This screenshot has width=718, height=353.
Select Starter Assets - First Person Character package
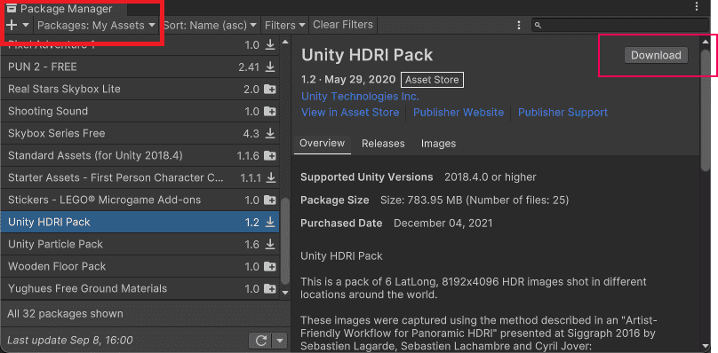click(140, 178)
